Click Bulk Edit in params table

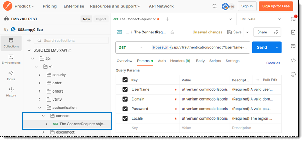[270, 80]
